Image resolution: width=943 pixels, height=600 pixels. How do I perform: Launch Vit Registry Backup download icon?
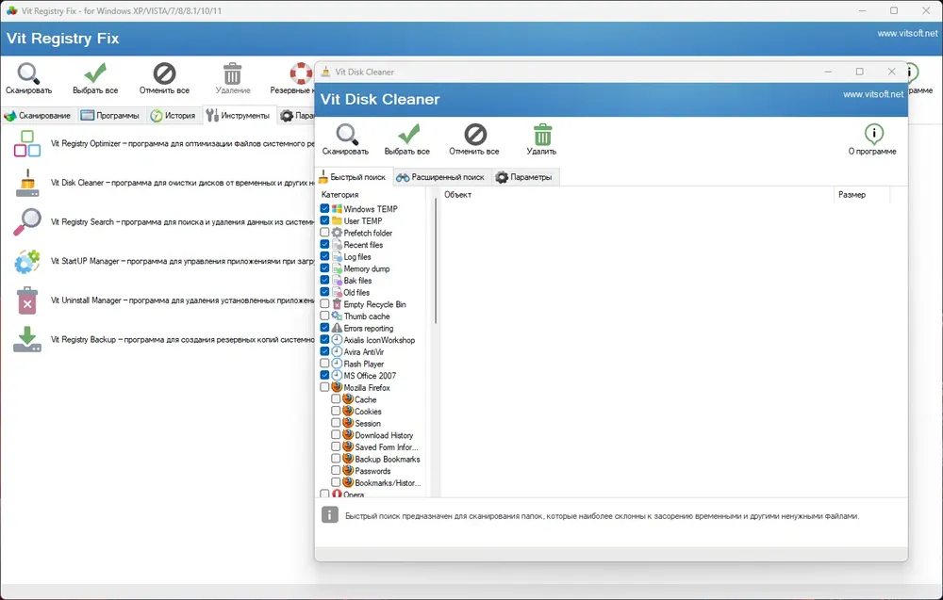27,340
